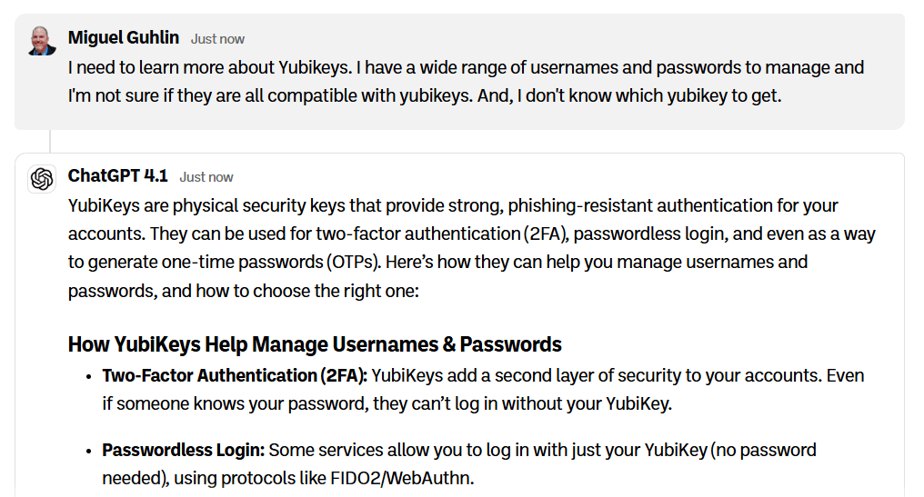
Task: Click the ChatGPT logo icon
Action: pos(42,179)
